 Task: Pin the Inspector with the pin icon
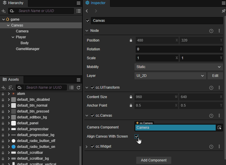[x=223, y=11]
